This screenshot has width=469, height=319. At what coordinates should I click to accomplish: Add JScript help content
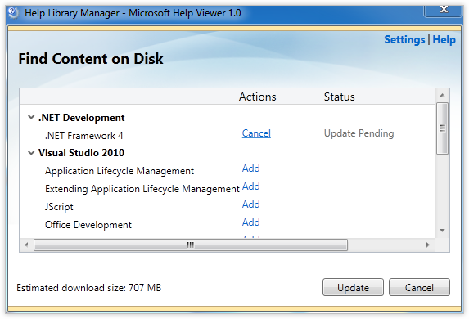click(251, 204)
